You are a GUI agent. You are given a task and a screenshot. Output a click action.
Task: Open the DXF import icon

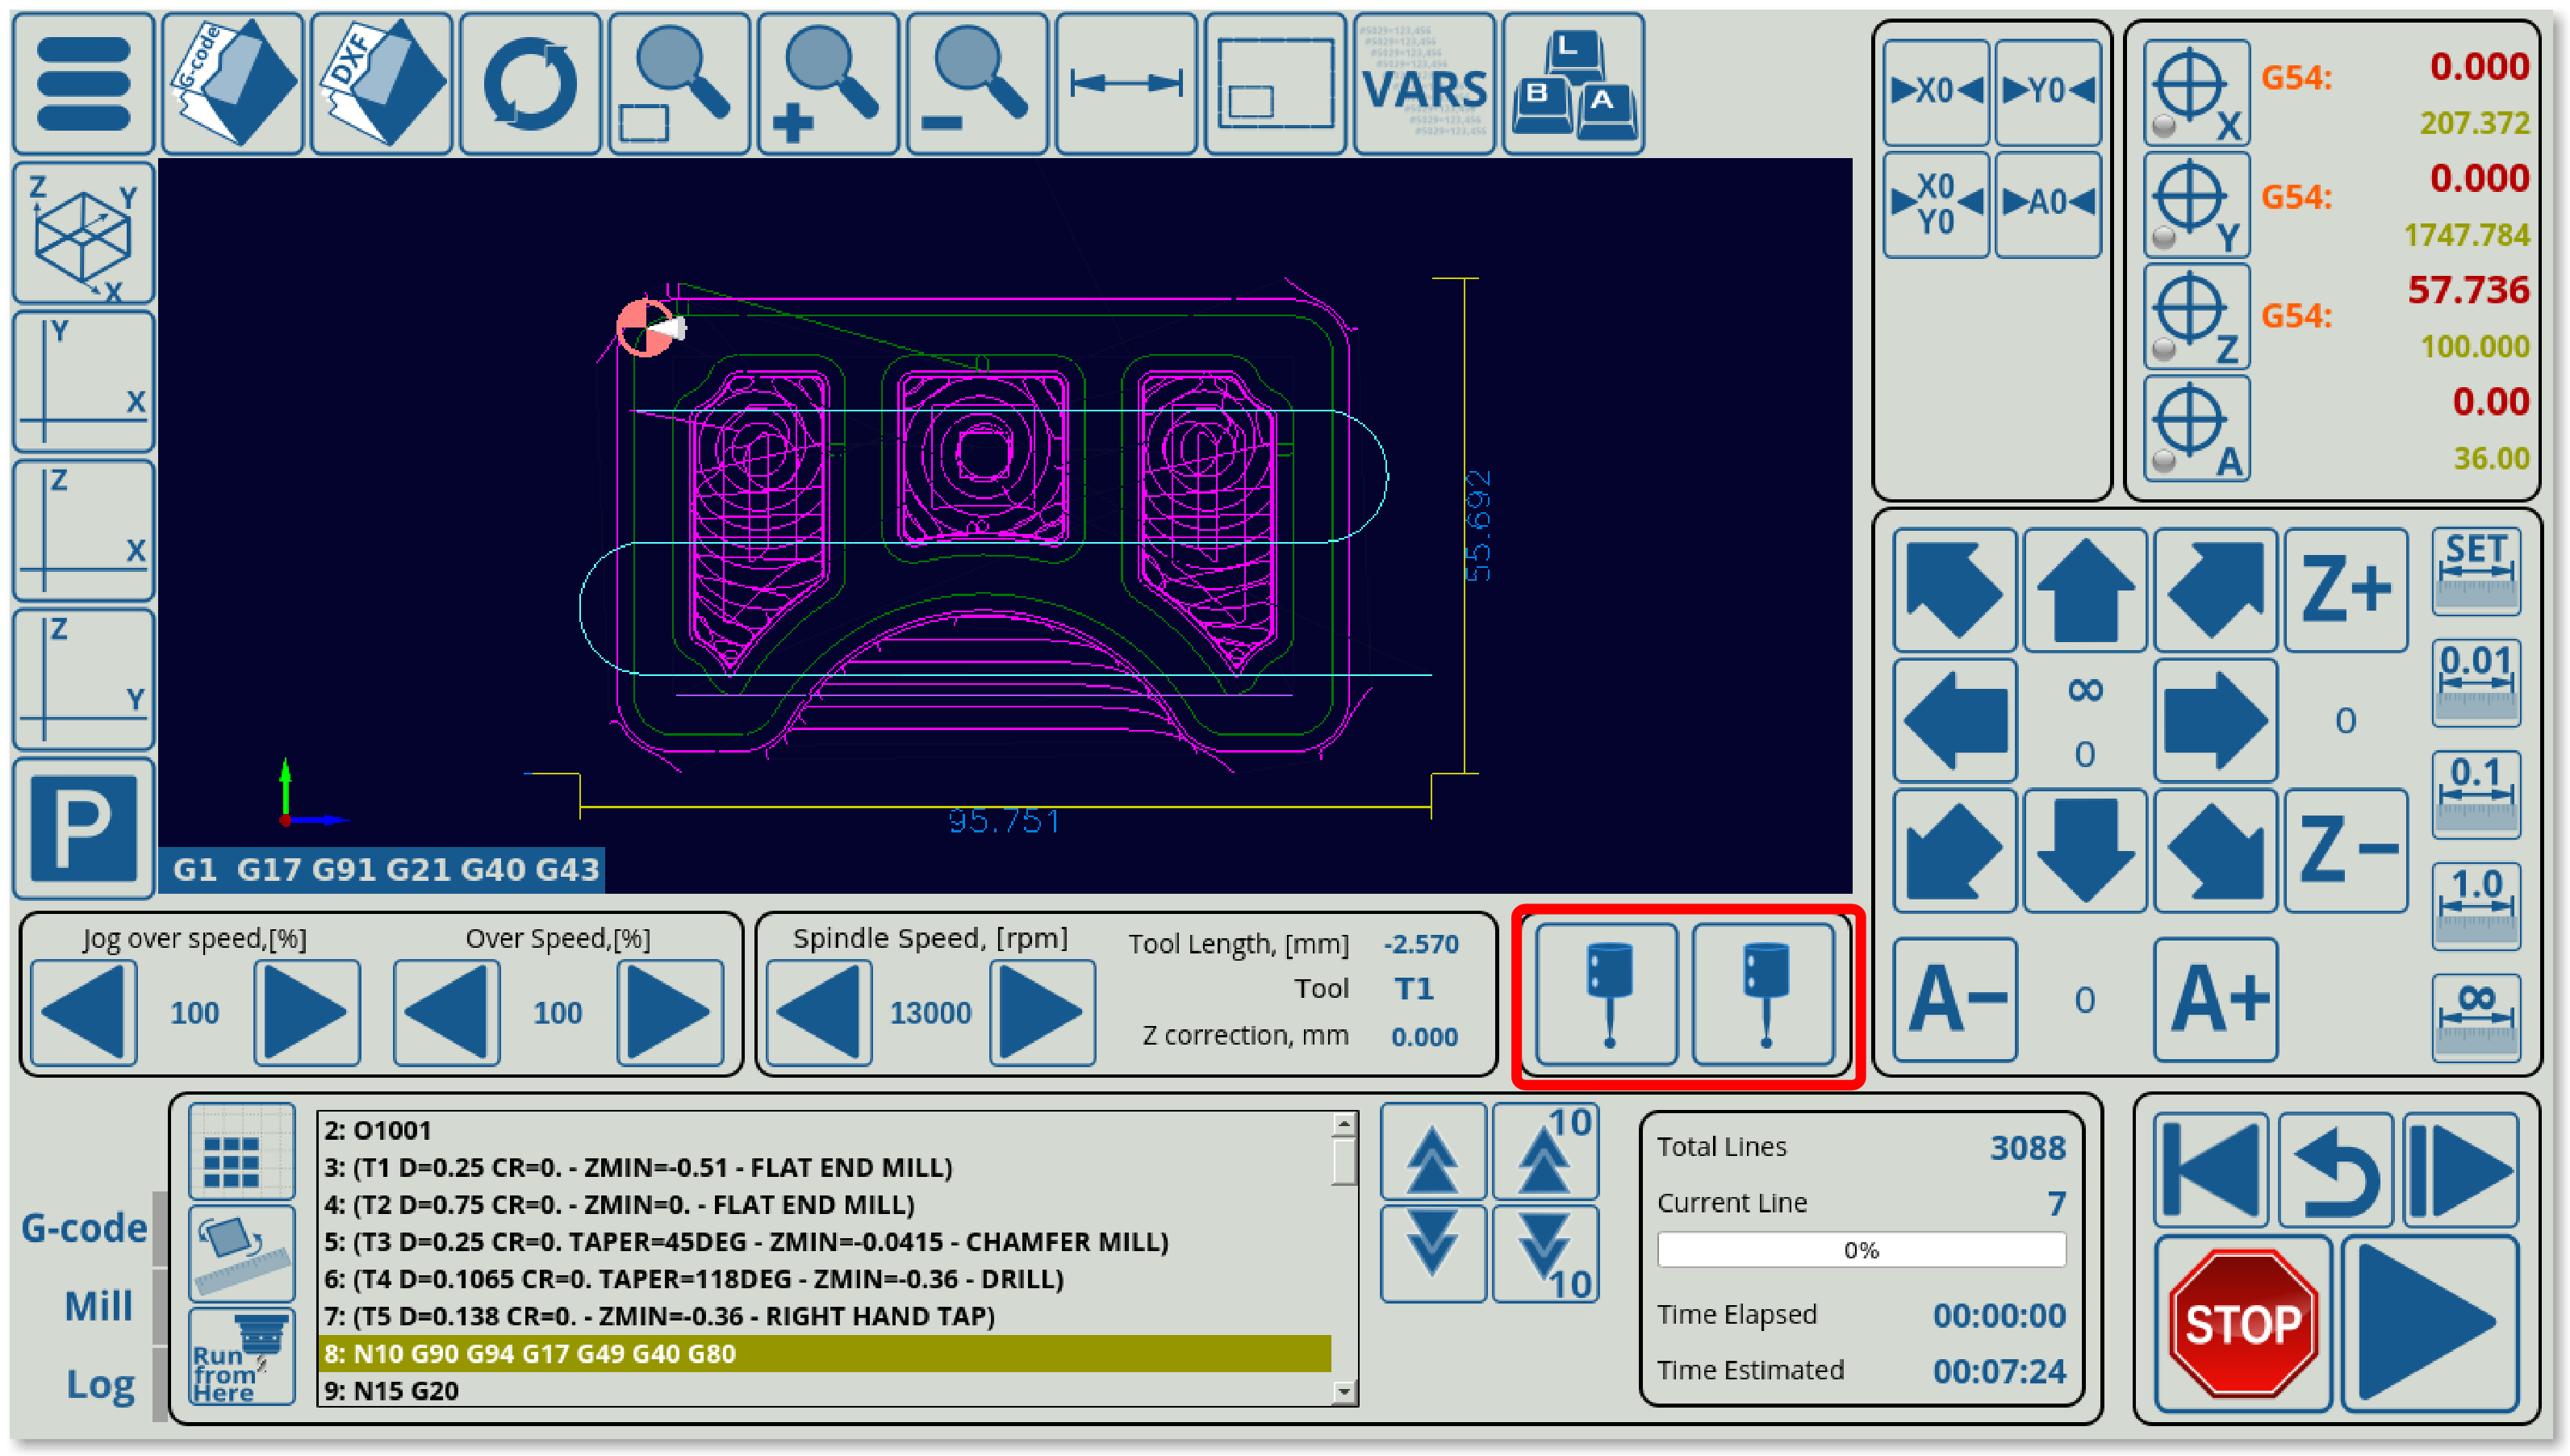point(381,84)
